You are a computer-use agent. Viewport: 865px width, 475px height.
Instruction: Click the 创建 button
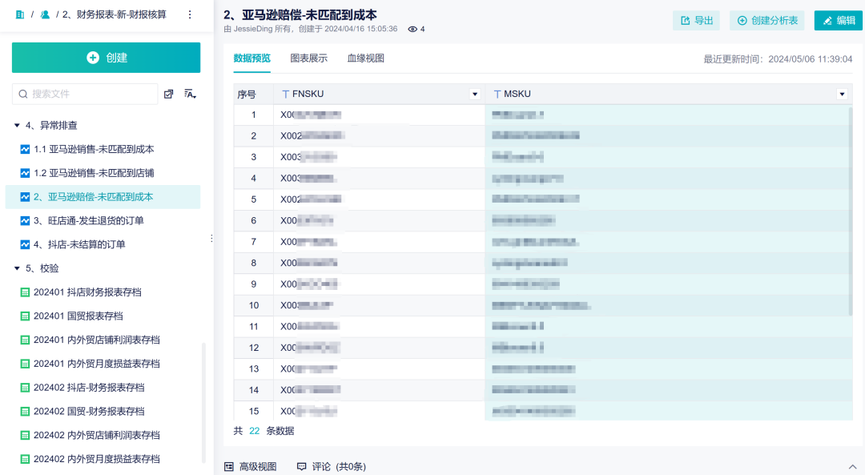click(106, 58)
